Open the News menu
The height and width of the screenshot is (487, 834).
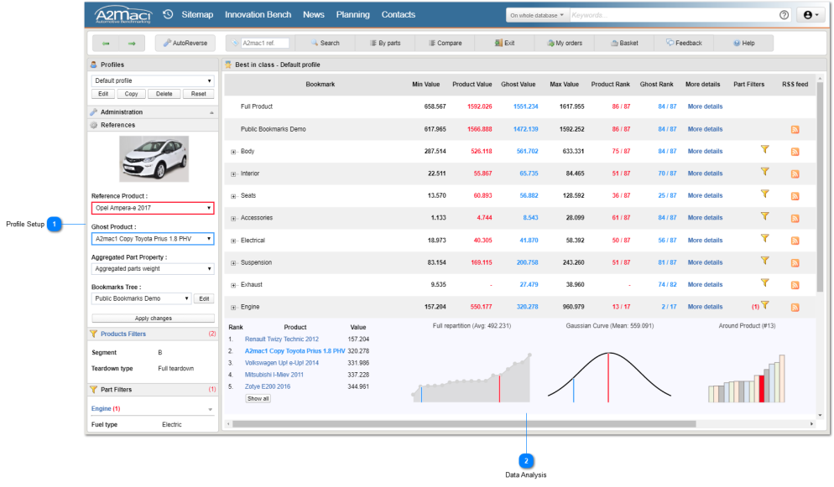pyautogui.click(x=313, y=15)
